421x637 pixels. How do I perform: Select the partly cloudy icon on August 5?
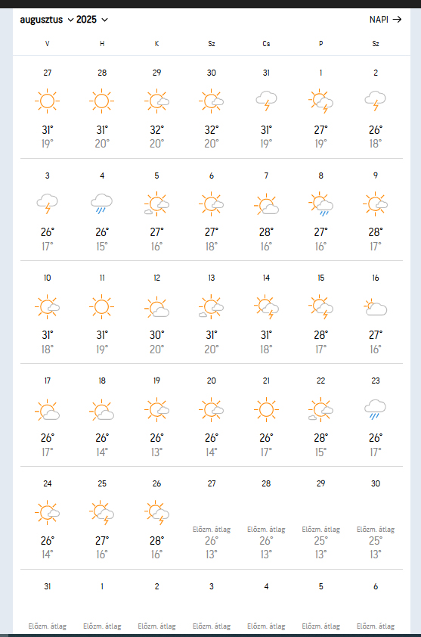click(x=156, y=204)
